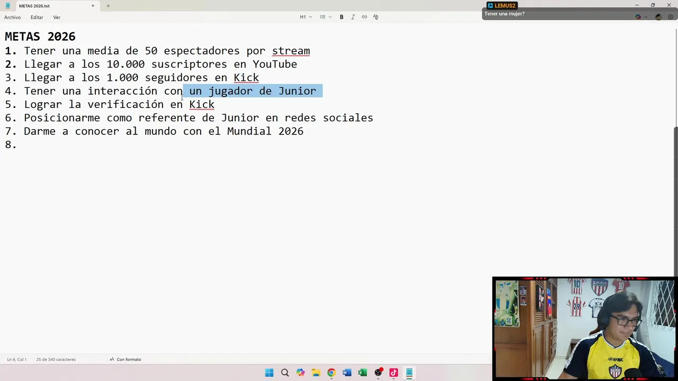The height and width of the screenshot is (381, 678).
Task: Click the word 'YouTube' in line 2
Action: pos(275,64)
